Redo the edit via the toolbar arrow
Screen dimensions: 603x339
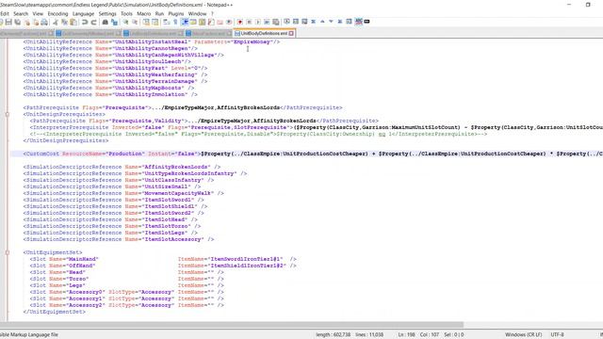pyautogui.click(x=93, y=22)
